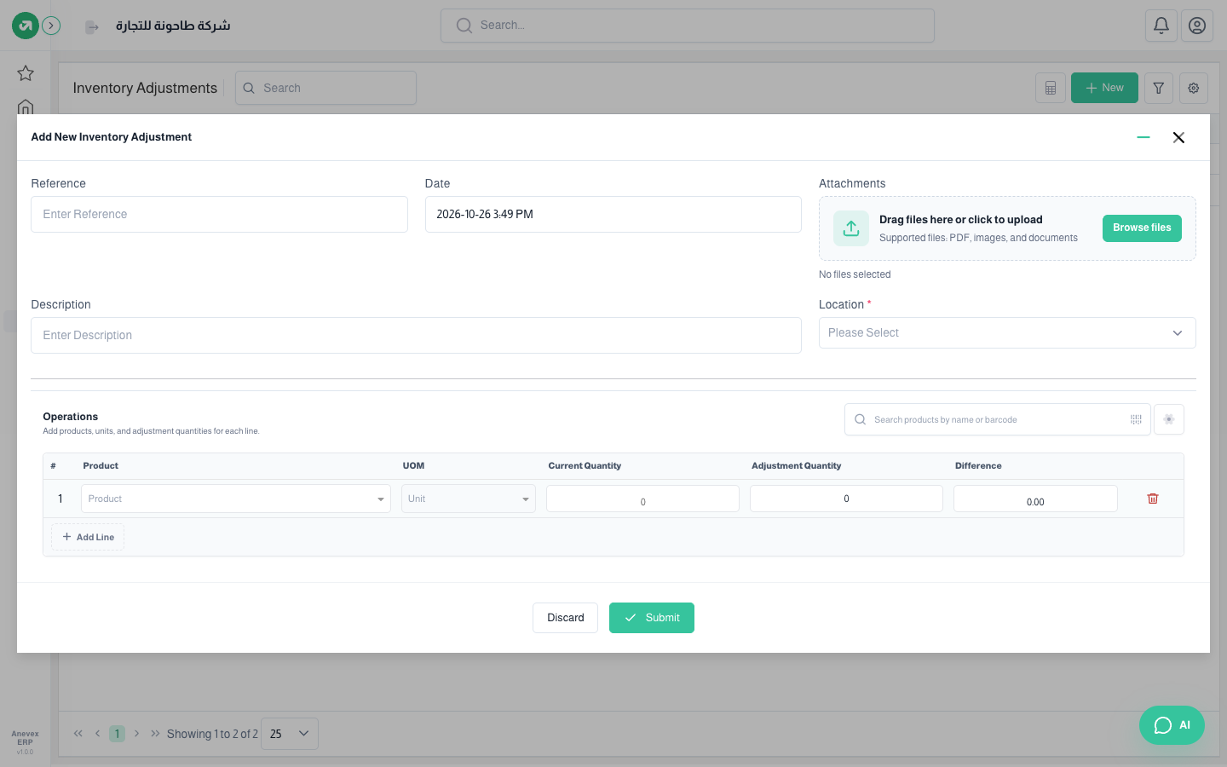The image size is (1227, 767).
Task: Open the Product dropdown in line 1
Action: pos(236,499)
